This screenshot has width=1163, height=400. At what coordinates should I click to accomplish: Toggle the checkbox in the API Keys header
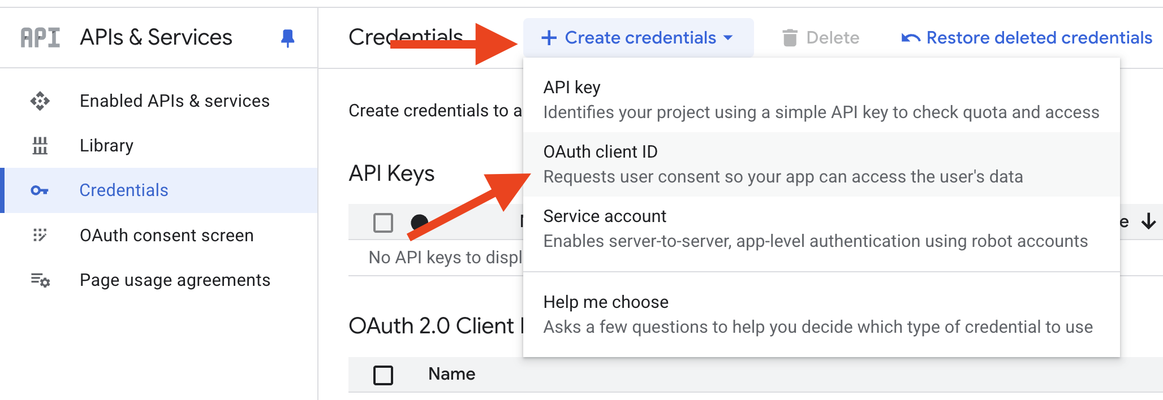click(384, 223)
